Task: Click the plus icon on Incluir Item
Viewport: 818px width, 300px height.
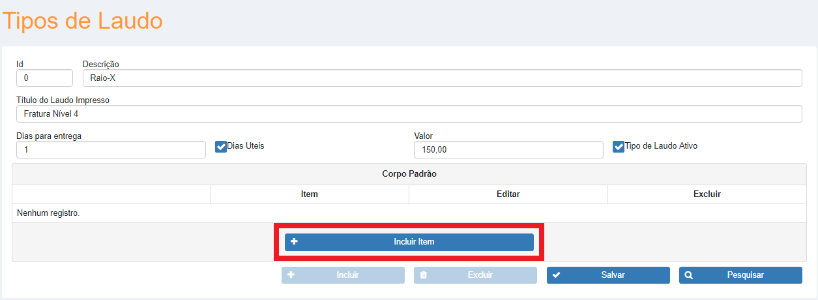Action: point(295,242)
